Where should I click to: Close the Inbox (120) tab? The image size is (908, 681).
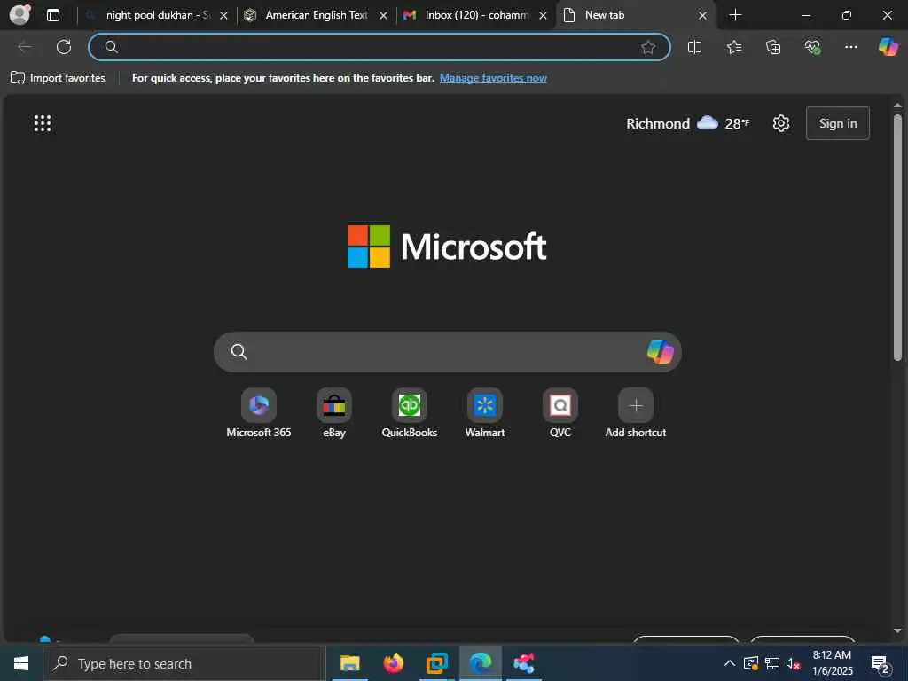point(544,16)
